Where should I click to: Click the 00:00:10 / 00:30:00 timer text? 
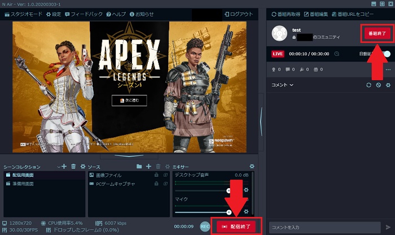(x=309, y=54)
